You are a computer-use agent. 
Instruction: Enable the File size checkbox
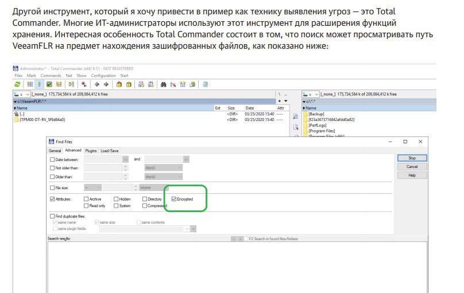coord(52,187)
